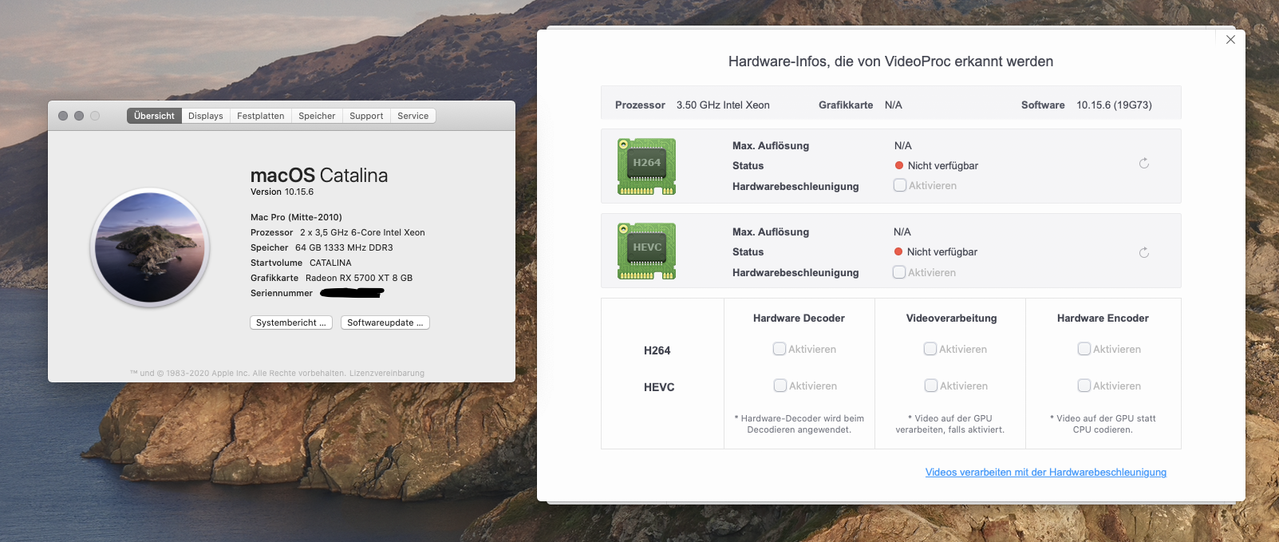The image size is (1279, 542).
Task: Click the 'macOS Catalina' heading
Action: click(319, 176)
